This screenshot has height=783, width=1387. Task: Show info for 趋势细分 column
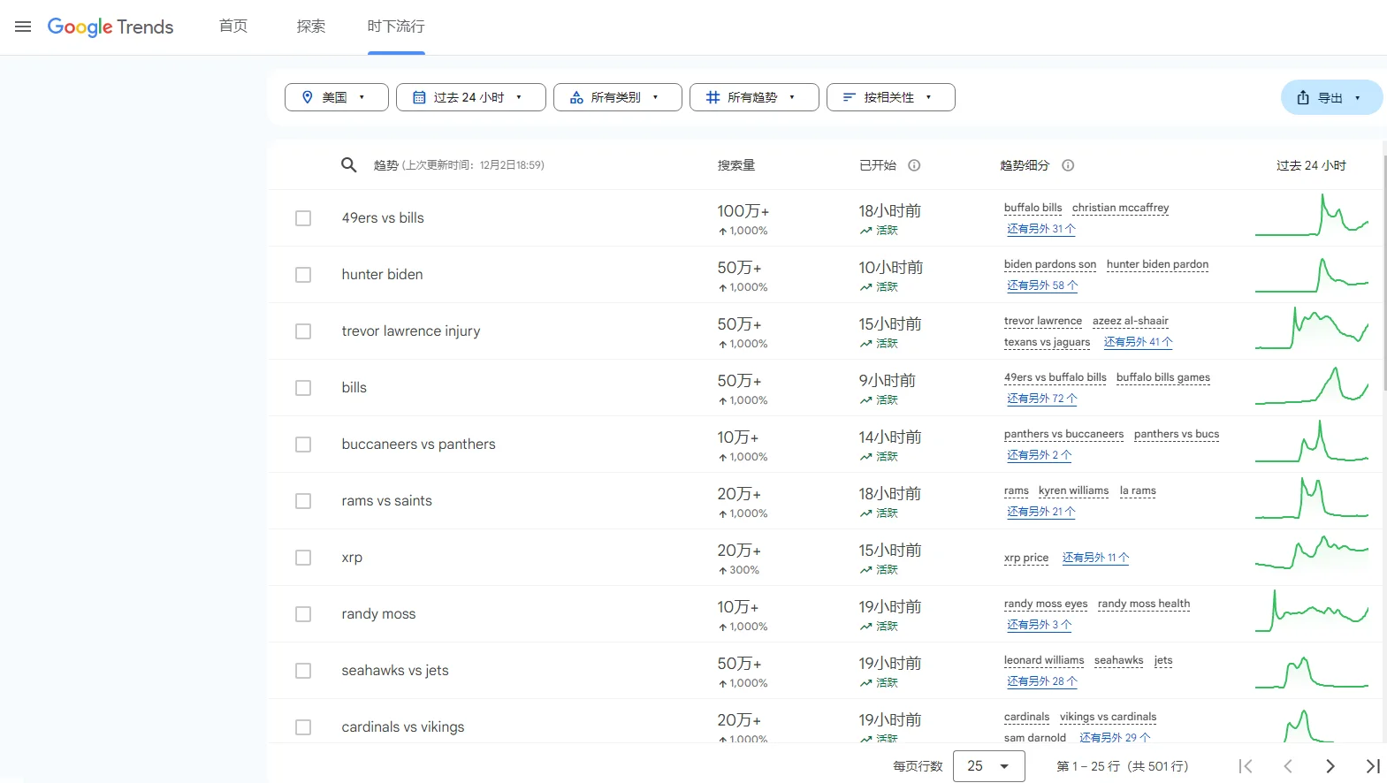tap(1068, 165)
